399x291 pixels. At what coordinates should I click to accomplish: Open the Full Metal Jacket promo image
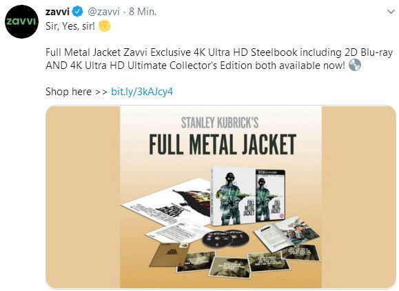point(221,197)
